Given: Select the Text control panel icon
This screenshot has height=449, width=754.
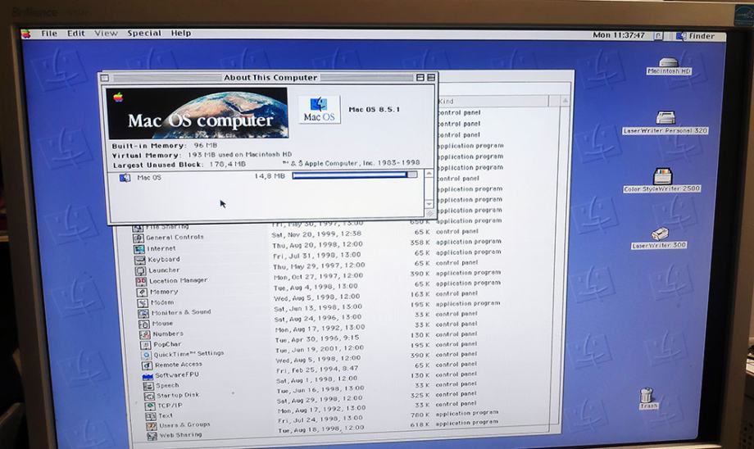Looking at the screenshot, I should pos(151,416).
